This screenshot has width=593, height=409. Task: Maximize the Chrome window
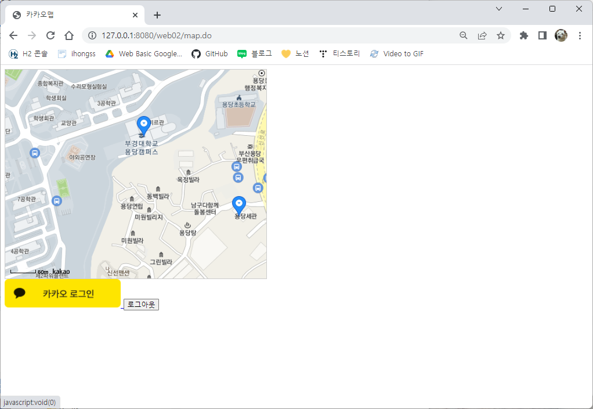point(552,9)
